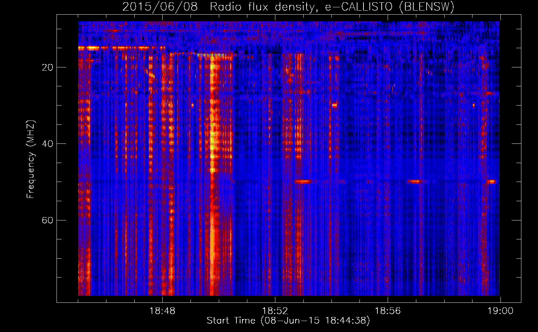Click the time tick label '18:52'

coord(275,311)
